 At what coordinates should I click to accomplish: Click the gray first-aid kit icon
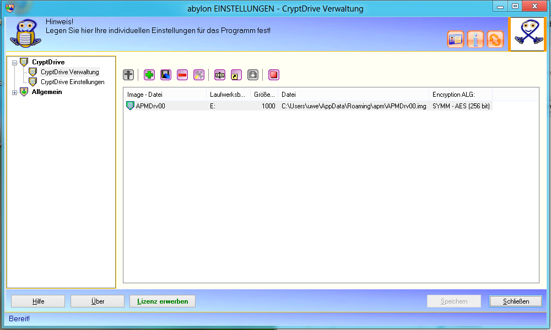253,75
